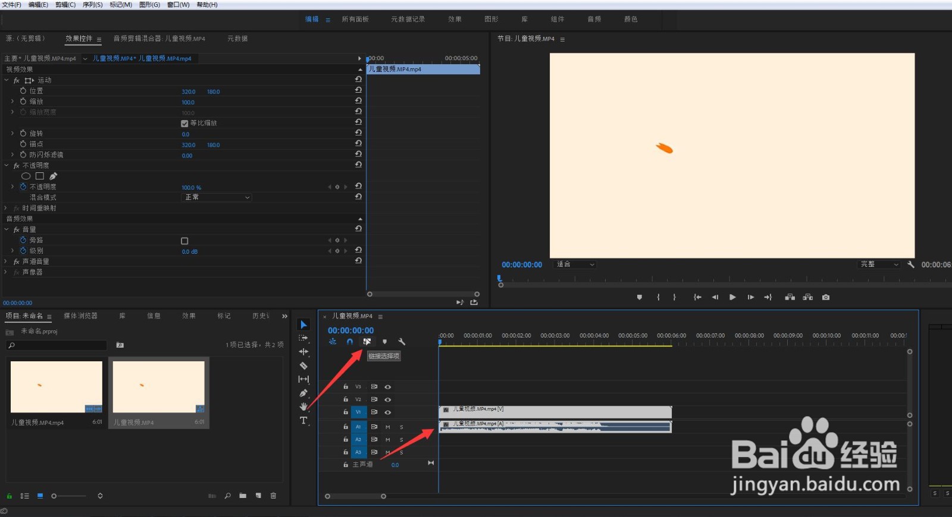Select the Slip tool
Viewport: 952px width, 517px height.
(x=303, y=379)
